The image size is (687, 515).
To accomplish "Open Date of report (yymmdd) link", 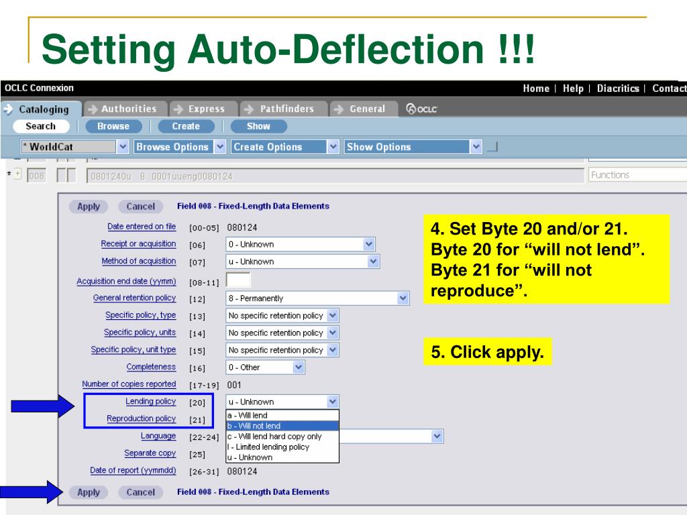I will tap(133, 470).
